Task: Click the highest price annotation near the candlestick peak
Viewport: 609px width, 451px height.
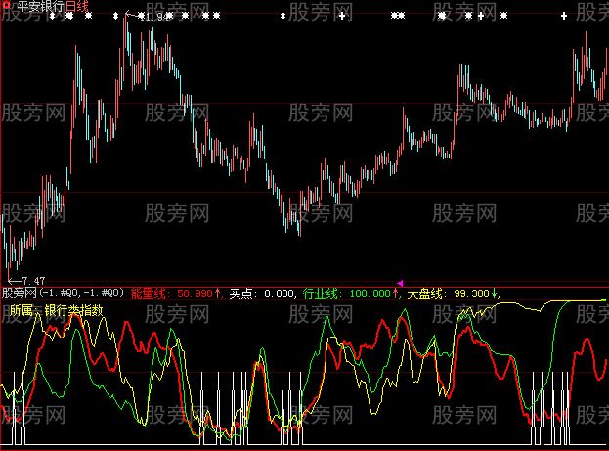Action: (x=147, y=17)
